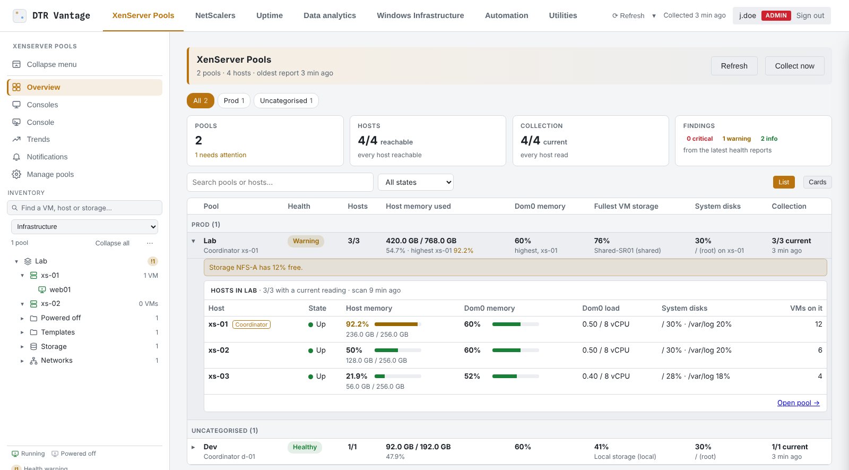Collapse the xs-02 host in inventory tree
This screenshot has height=470, width=849.
(22, 304)
